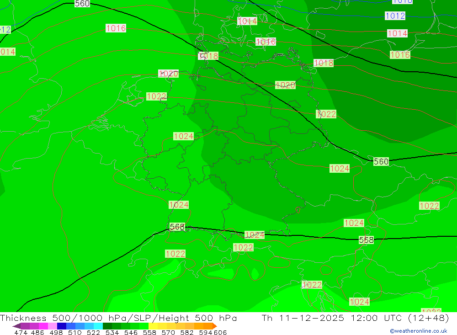Click the orange right arrow tip of legend

pos(215,326)
